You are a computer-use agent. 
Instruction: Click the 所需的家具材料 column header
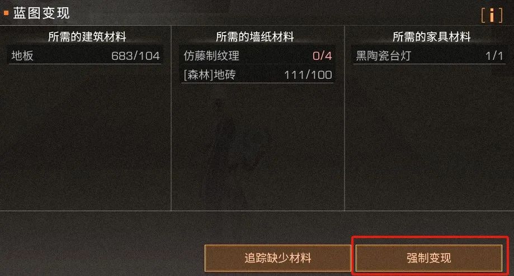(x=432, y=36)
